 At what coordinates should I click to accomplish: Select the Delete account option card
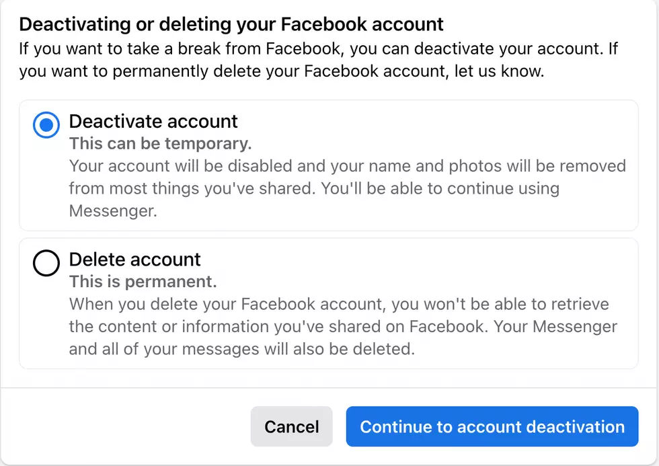coord(329,303)
